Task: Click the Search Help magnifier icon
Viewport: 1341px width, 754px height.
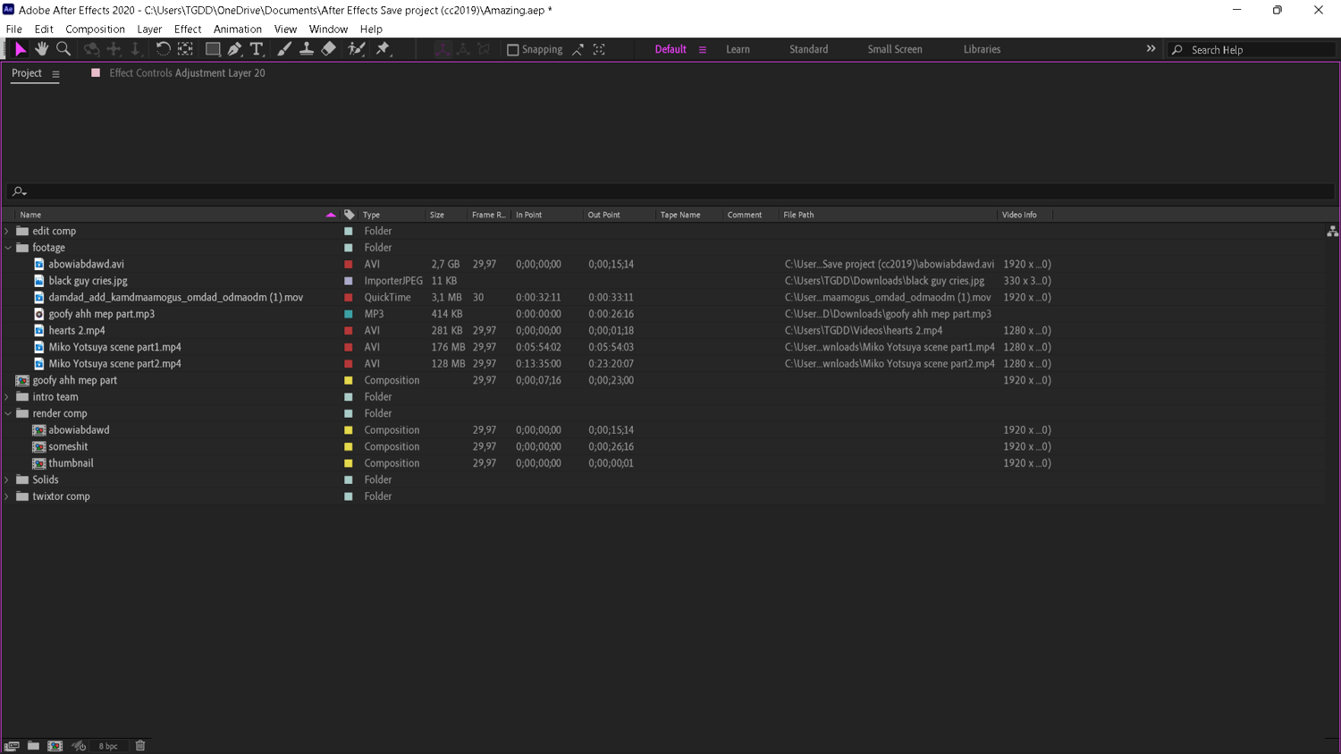Action: [1177, 50]
